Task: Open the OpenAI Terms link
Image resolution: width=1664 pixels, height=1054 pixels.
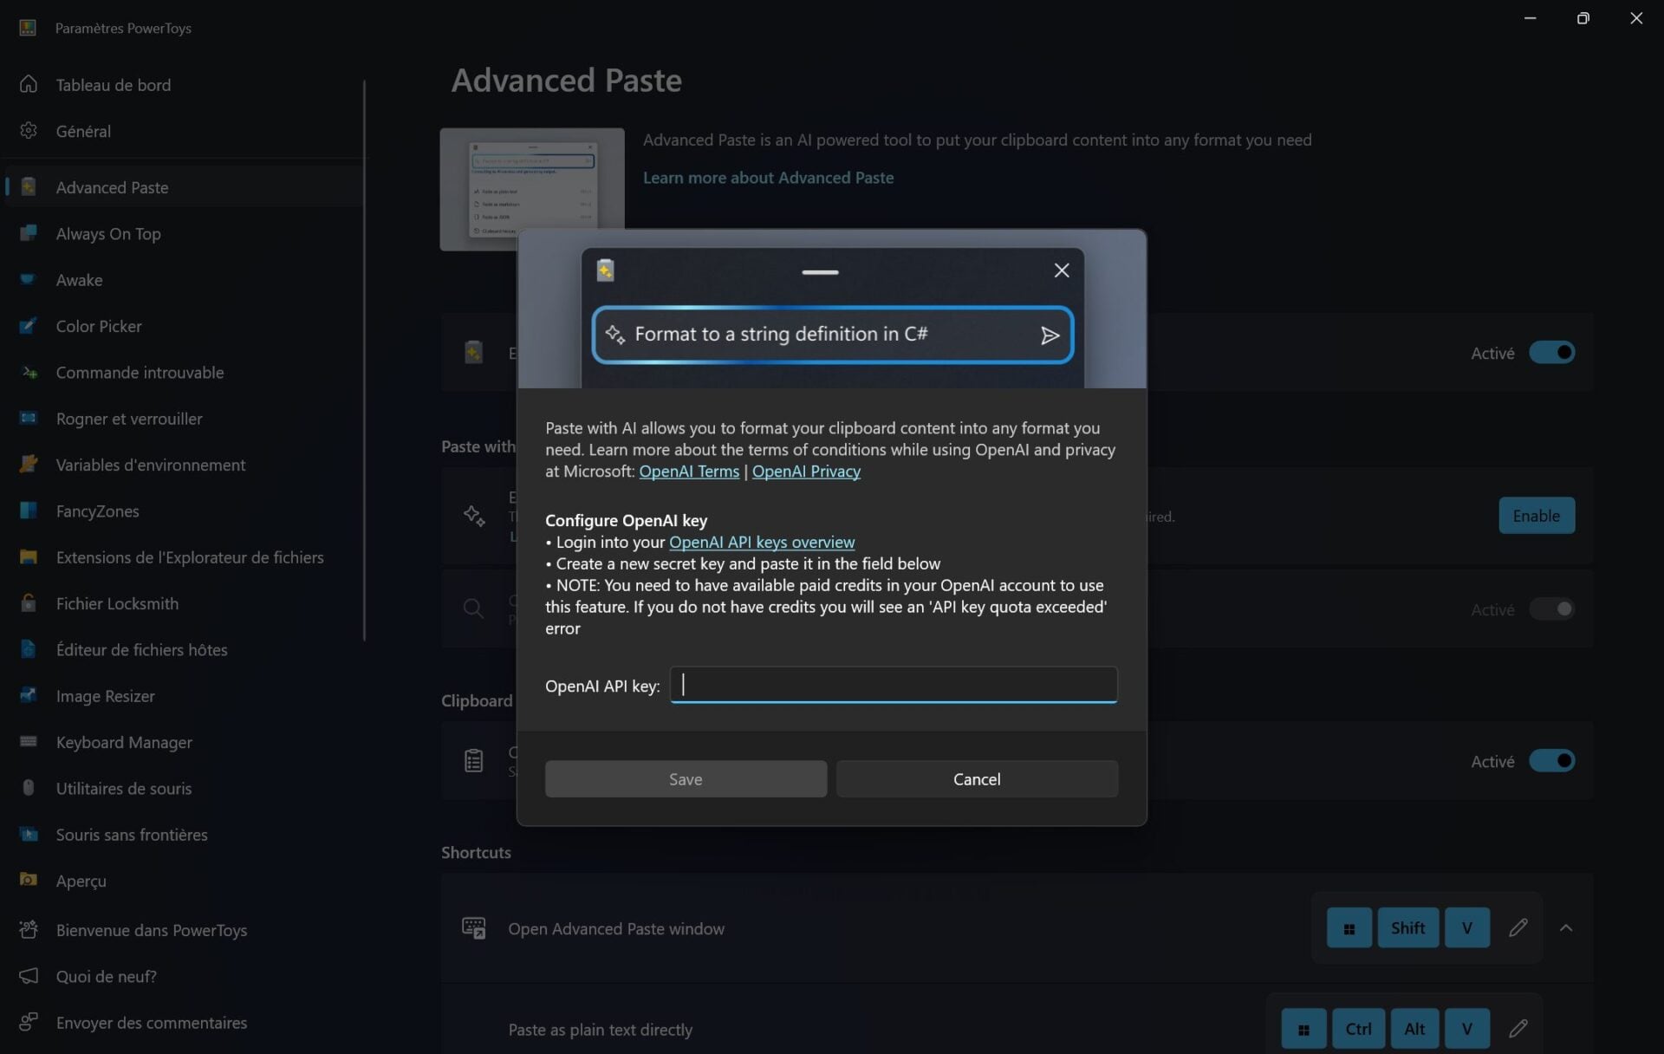Action: (x=689, y=472)
